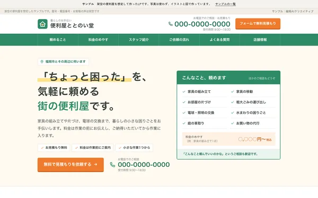
Task: Open the よくある質問 nav item
Action: click(x=219, y=40)
